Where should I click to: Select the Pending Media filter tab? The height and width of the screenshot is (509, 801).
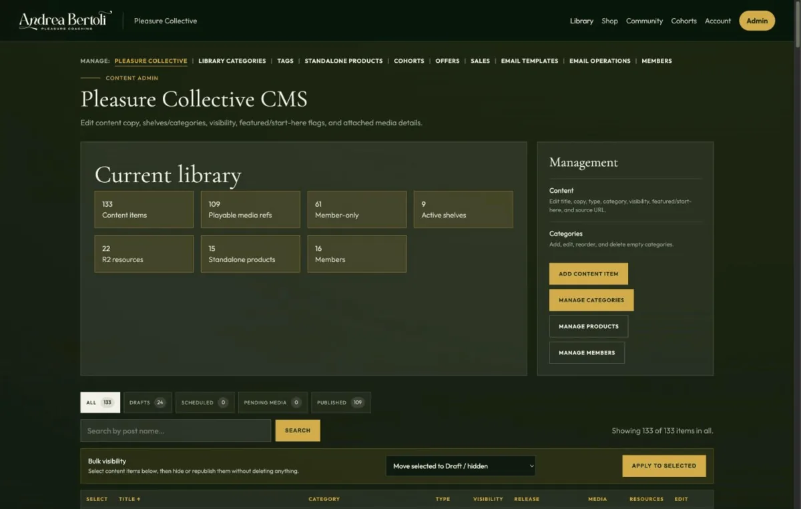[x=272, y=402]
